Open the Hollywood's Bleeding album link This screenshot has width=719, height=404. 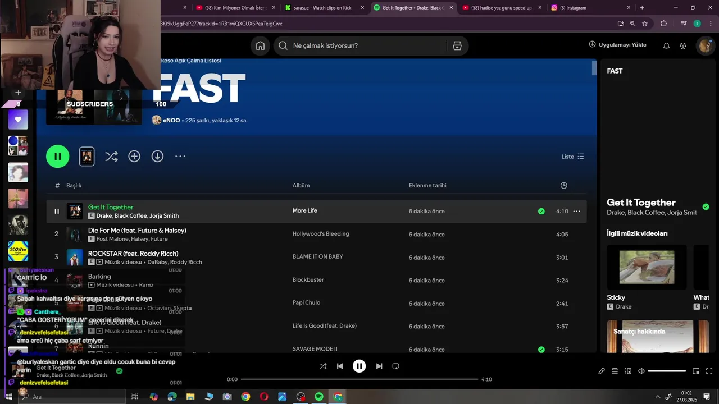tap(321, 234)
